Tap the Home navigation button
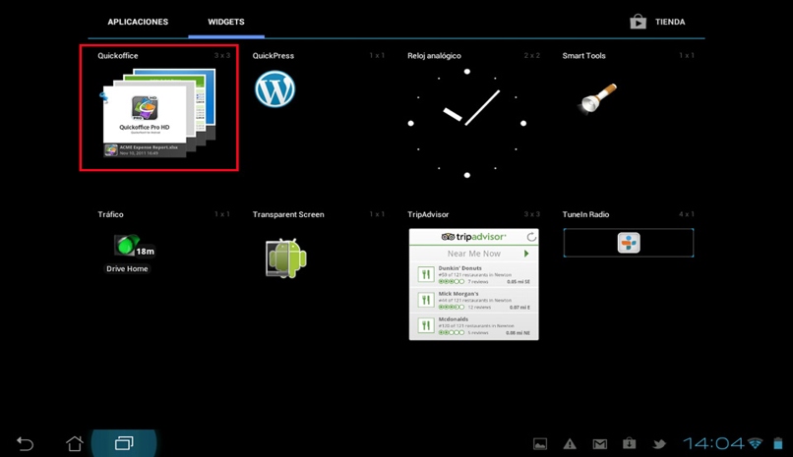 click(75, 443)
